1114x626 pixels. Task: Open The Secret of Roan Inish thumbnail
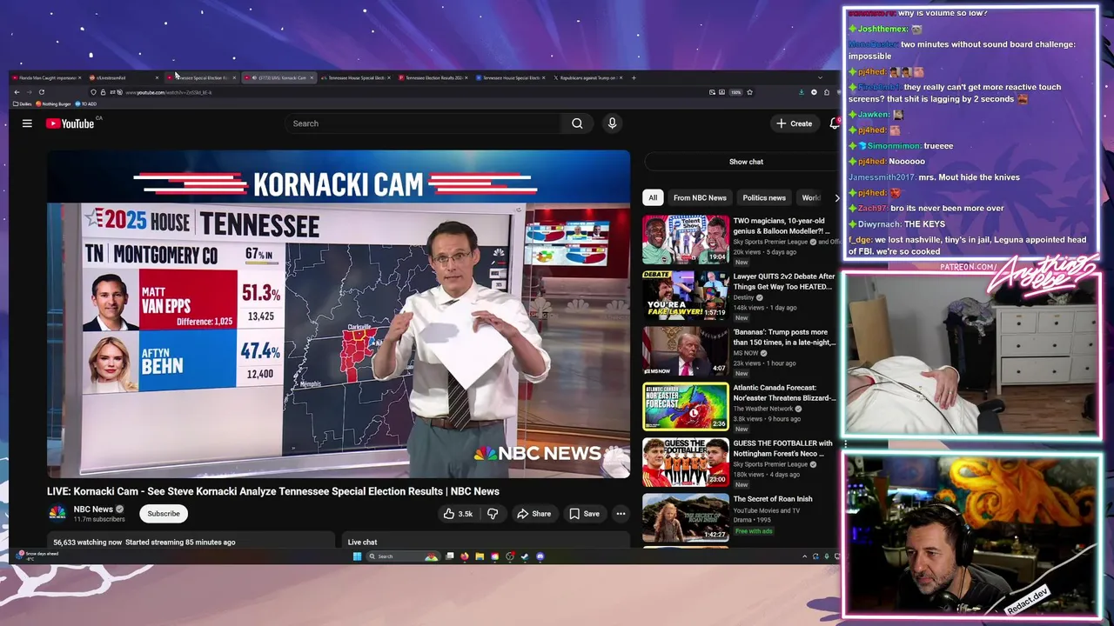(686, 517)
